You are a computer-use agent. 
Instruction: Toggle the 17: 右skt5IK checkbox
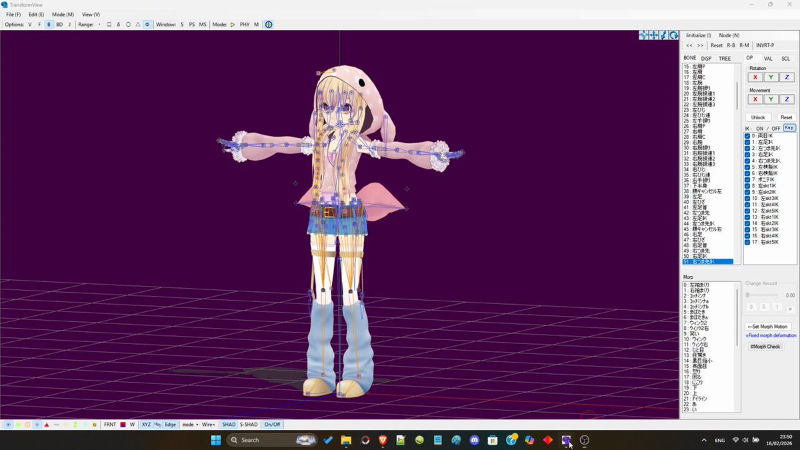748,242
